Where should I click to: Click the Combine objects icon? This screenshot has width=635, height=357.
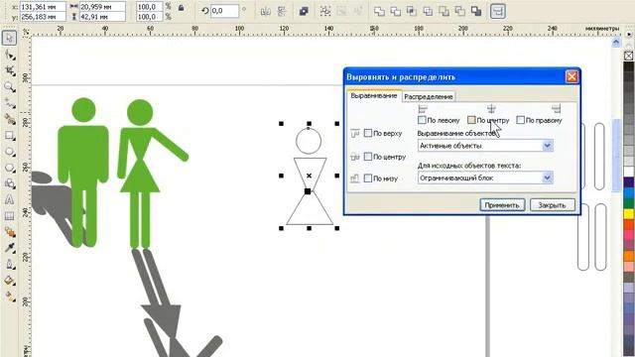pos(304,11)
